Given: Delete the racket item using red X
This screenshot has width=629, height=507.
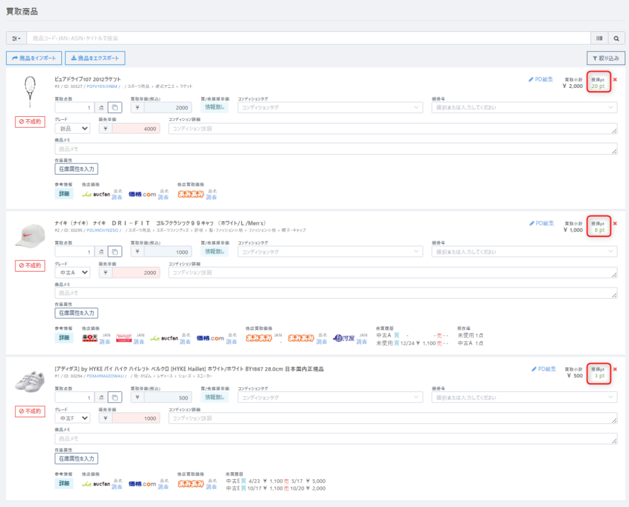Looking at the screenshot, I should (x=615, y=80).
